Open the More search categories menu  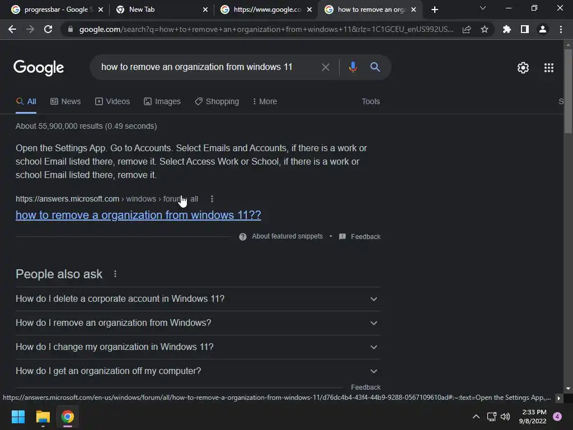click(265, 101)
